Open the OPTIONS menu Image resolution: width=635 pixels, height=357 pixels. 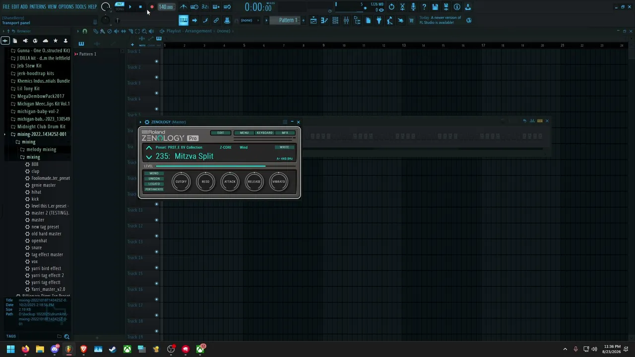pyautogui.click(x=66, y=7)
